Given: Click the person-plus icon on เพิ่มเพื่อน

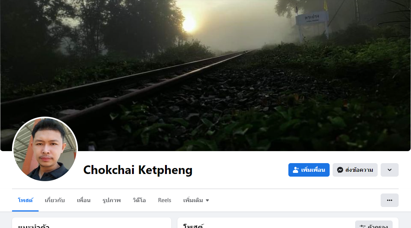Looking at the screenshot, I should [x=295, y=170].
